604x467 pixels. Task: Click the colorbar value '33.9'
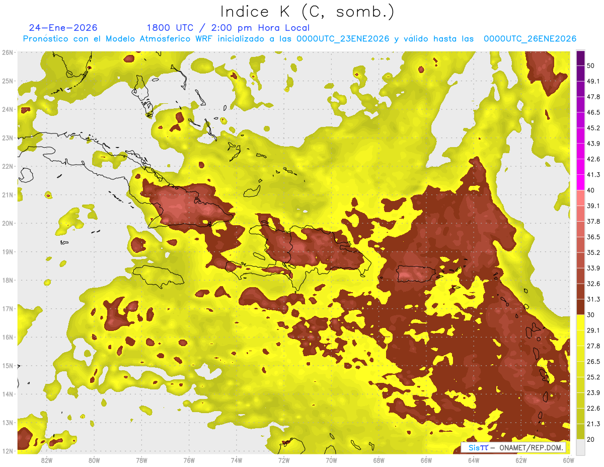coord(593,268)
